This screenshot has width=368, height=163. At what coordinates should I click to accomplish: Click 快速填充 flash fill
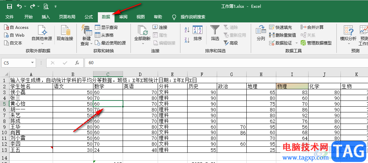point(281,28)
